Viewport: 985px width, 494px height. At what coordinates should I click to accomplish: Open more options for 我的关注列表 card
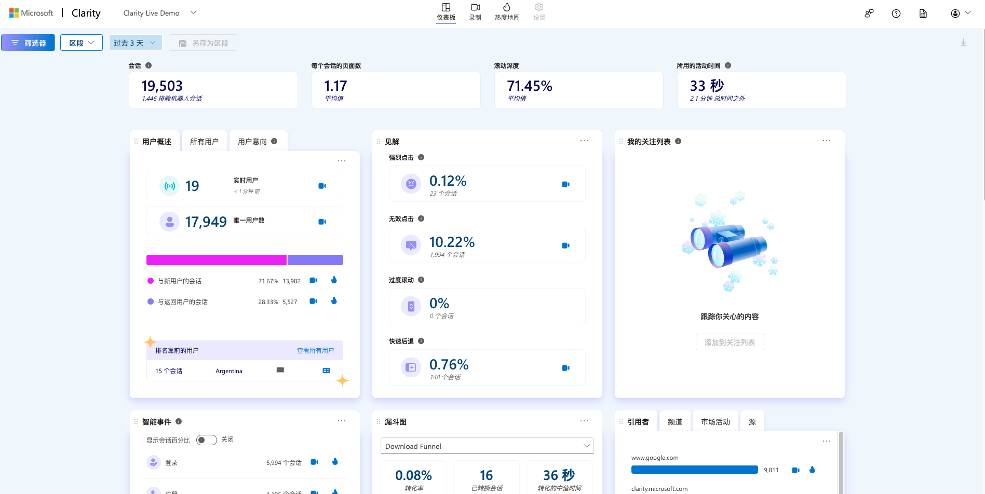coord(827,141)
